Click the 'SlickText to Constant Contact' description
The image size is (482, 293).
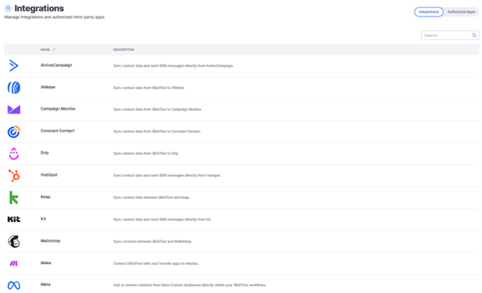click(156, 131)
